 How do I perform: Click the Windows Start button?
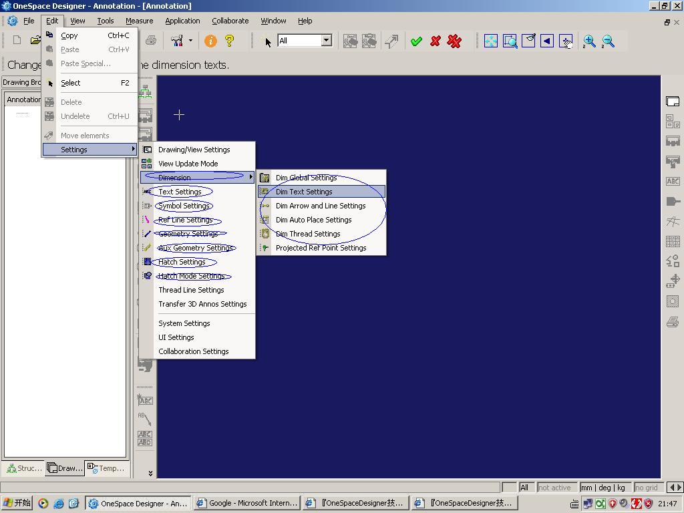17,503
